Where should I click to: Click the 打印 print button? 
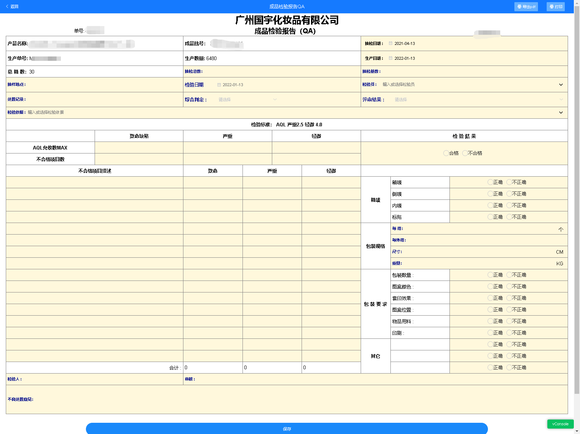click(x=555, y=7)
